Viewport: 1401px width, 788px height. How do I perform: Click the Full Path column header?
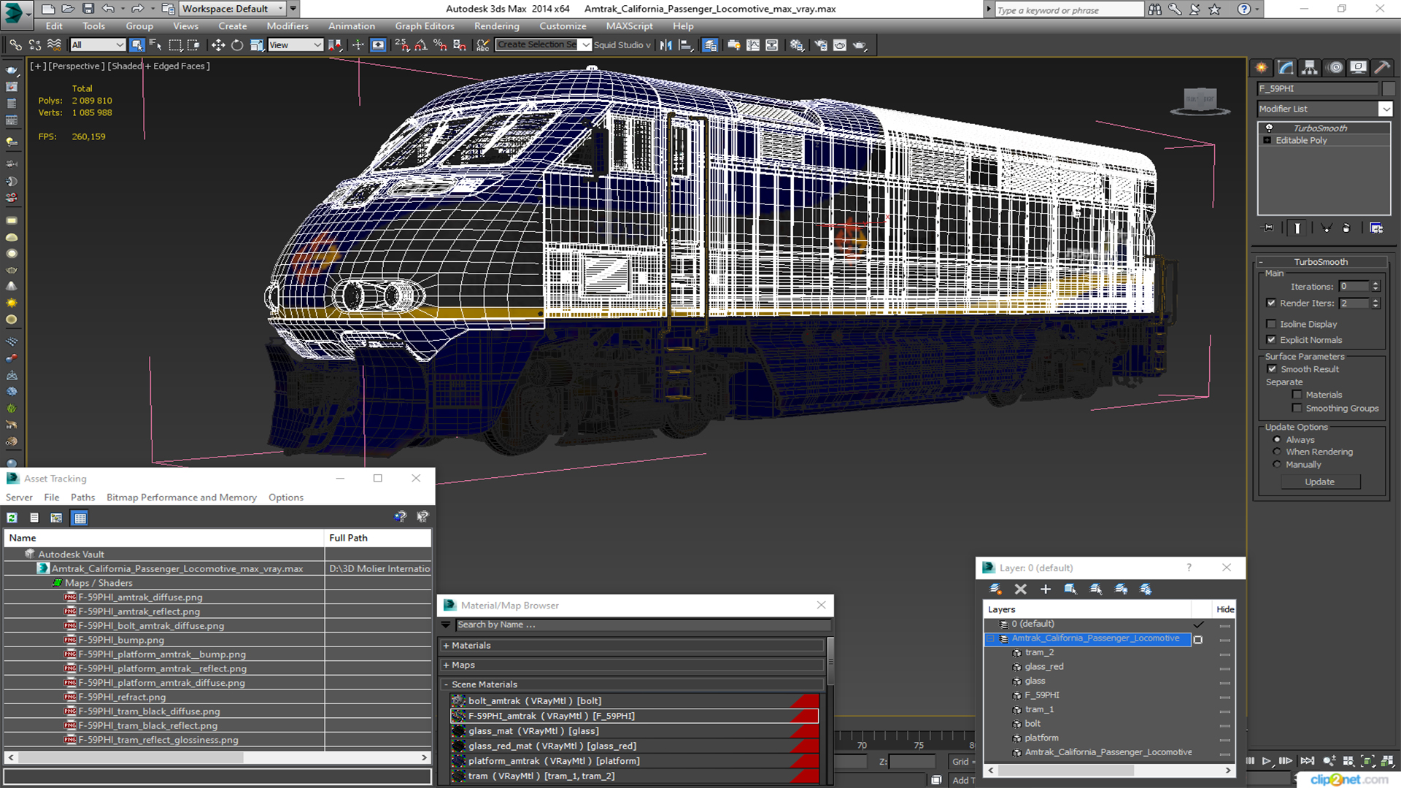click(377, 538)
